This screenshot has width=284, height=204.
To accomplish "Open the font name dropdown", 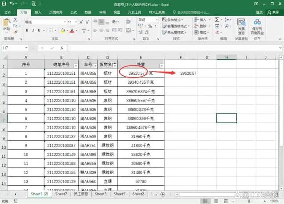I will click(65, 22).
